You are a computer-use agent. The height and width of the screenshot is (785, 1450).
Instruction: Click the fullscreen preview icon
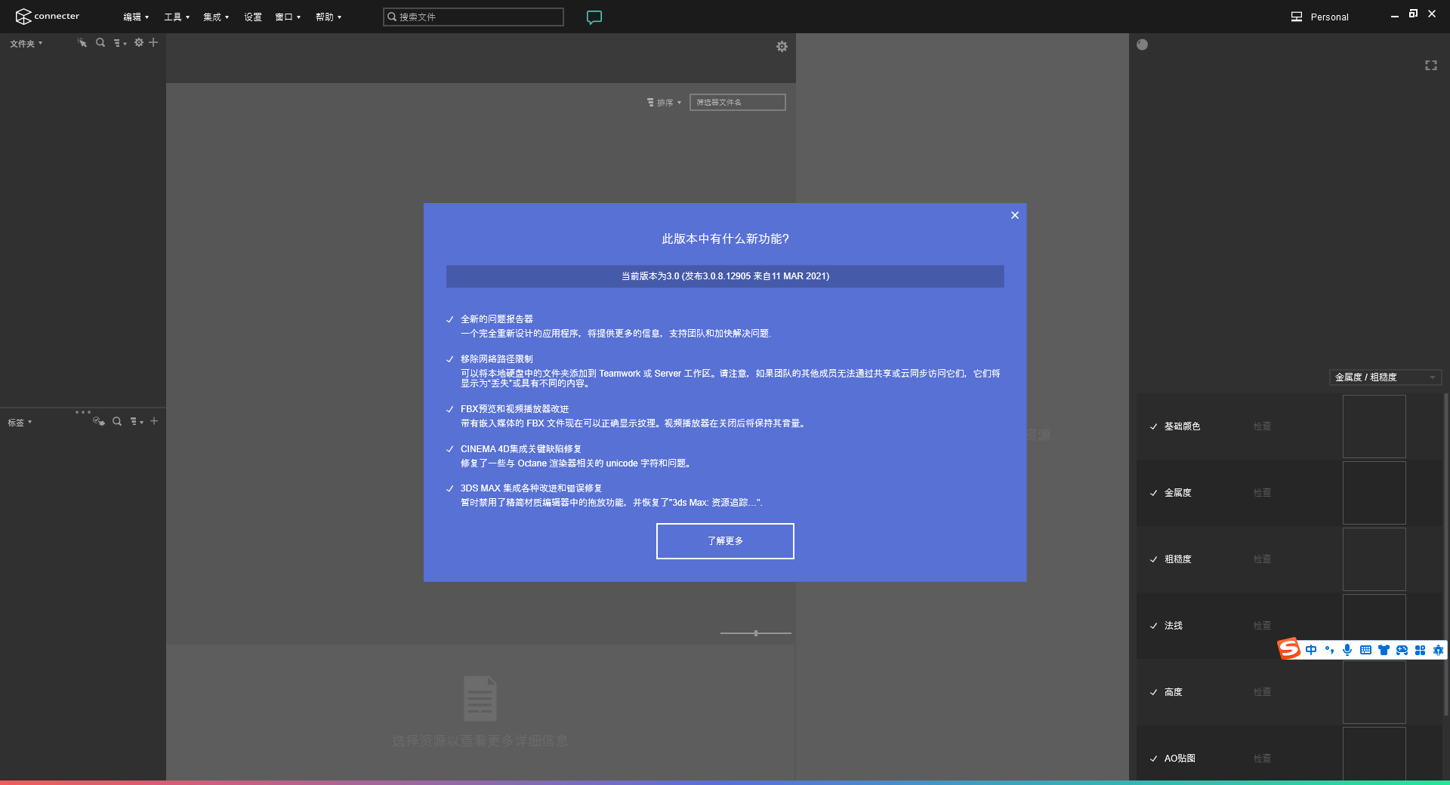1431,66
